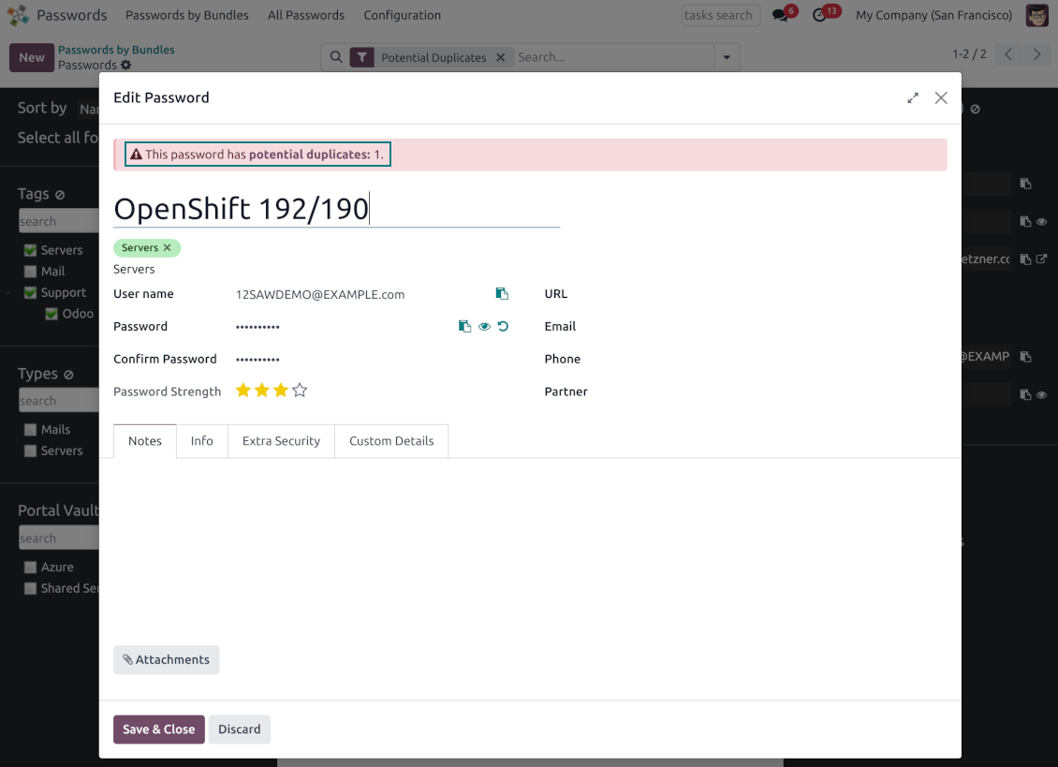Open the activities clock icon in top bar
Screen dimensions: 1058x767
[x=820, y=16]
